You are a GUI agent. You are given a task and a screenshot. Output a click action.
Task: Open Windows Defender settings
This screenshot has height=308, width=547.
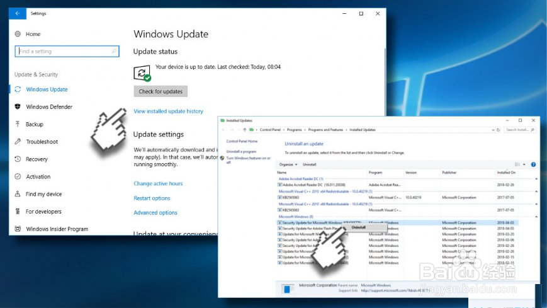coord(49,107)
